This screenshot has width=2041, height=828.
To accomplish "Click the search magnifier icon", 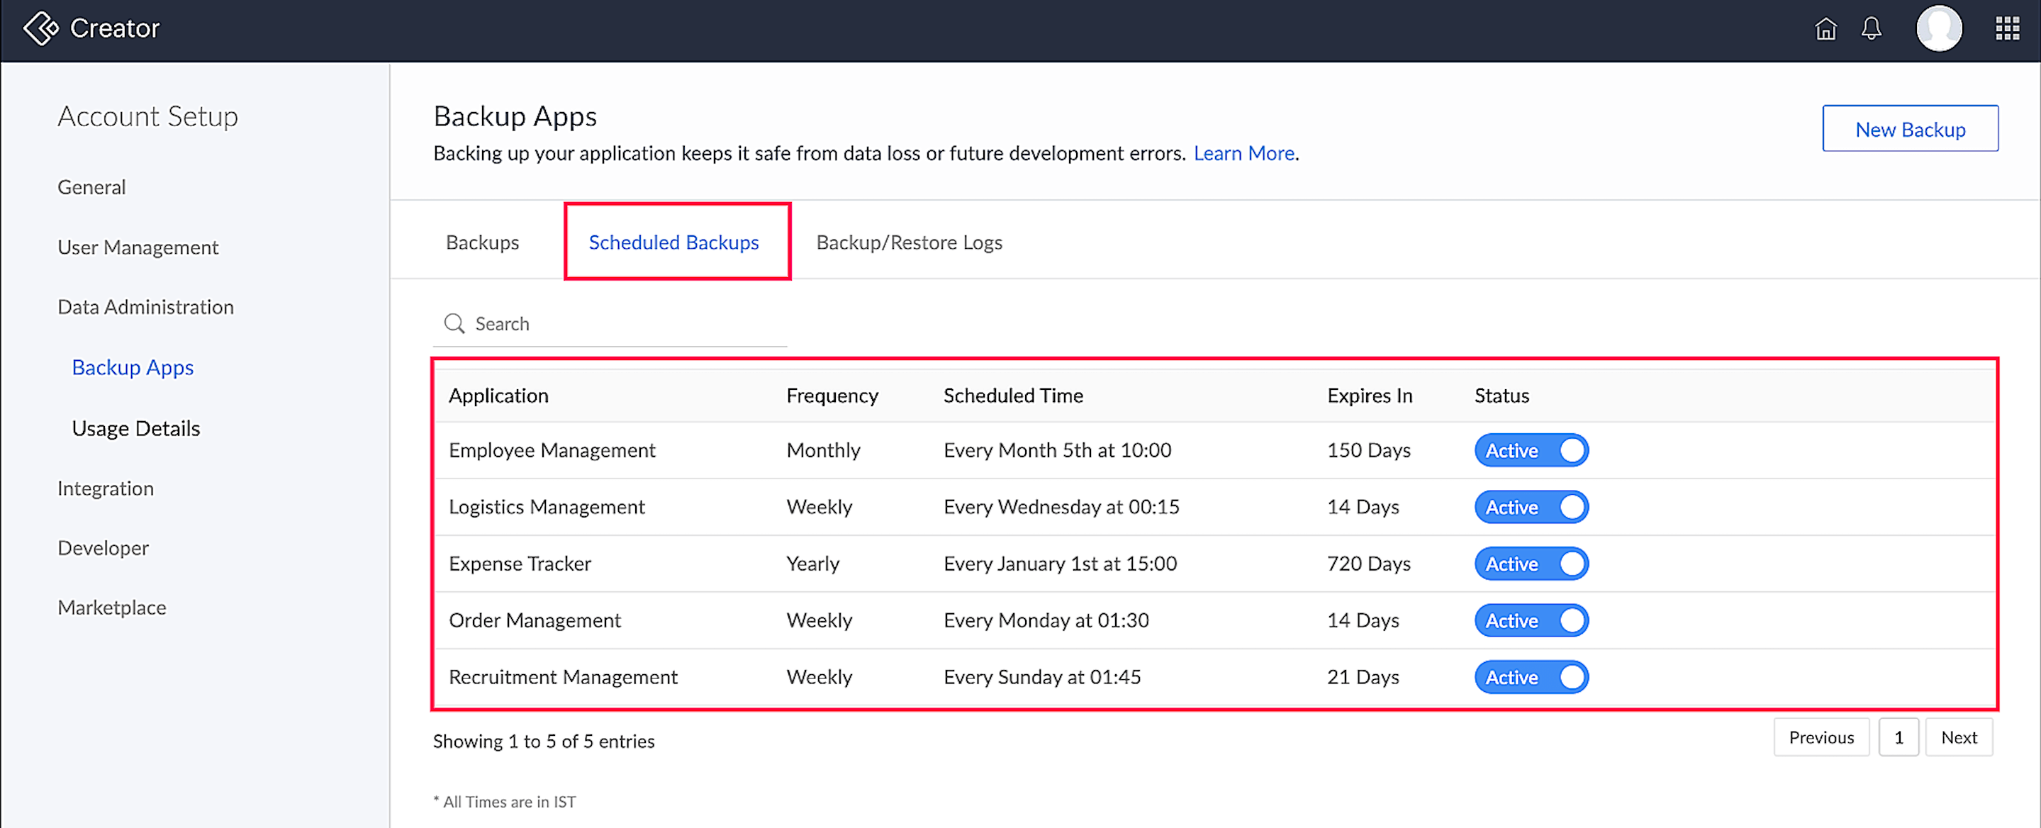I will pyautogui.click(x=454, y=323).
